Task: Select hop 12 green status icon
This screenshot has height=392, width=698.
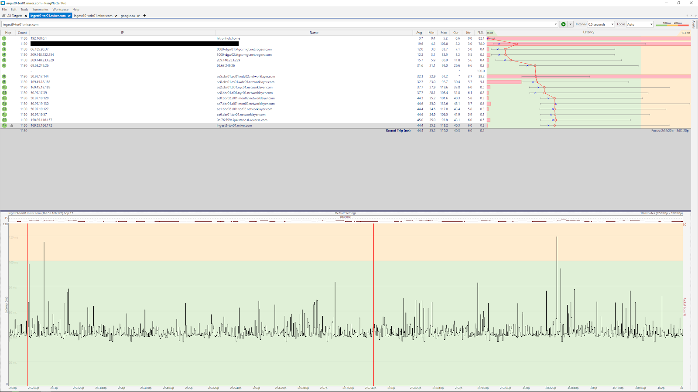Action: tap(4, 98)
